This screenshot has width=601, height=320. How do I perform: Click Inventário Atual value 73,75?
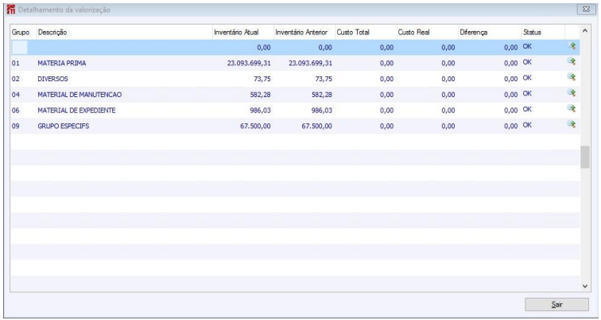tap(262, 80)
